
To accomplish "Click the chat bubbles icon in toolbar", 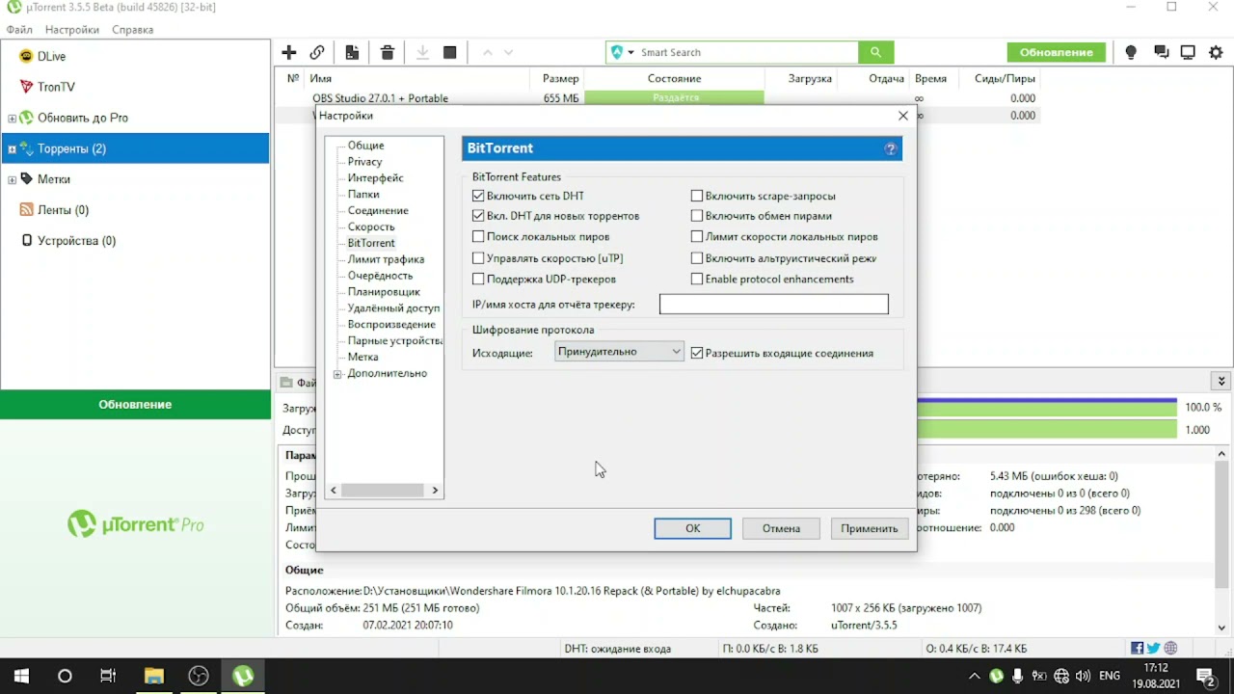I will coord(1161,52).
